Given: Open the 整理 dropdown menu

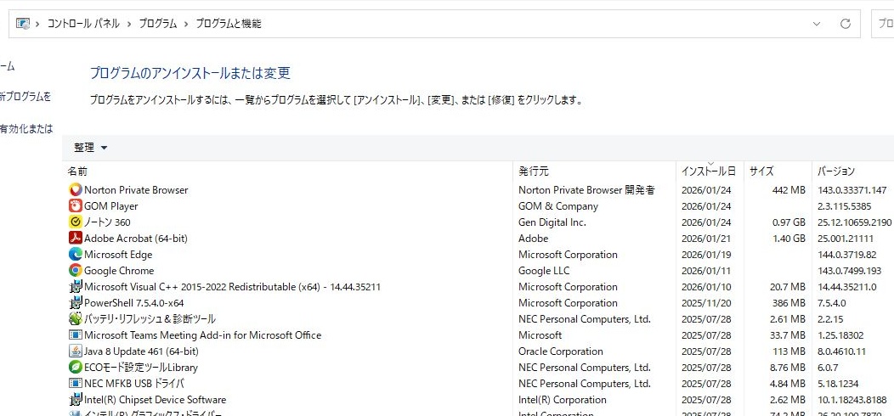Looking at the screenshot, I should [91, 148].
